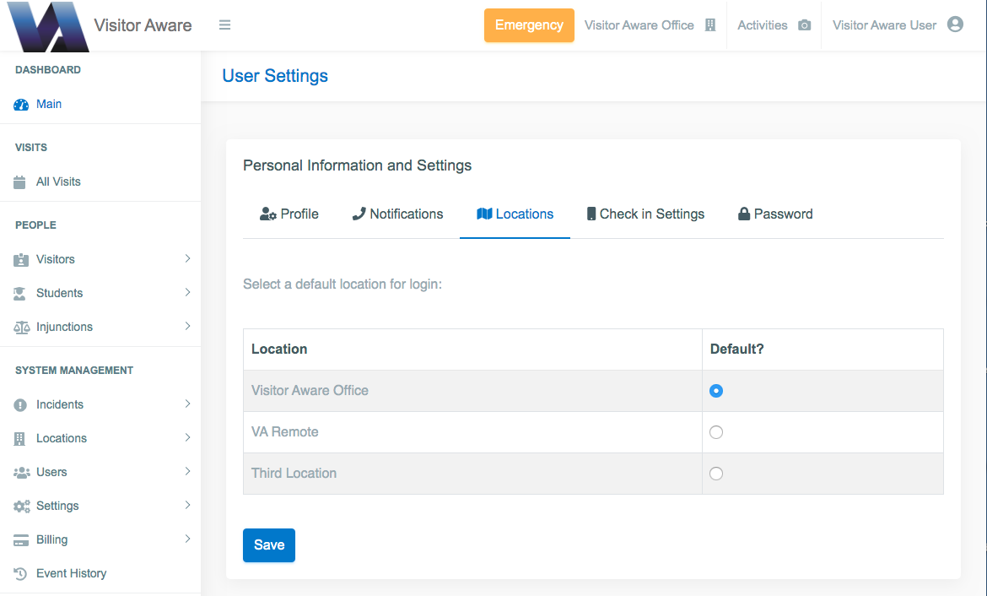This screenshot has height=596, width=987.
Task: Click the exclamation icon beside Incidents
Action: click(20, 405)
